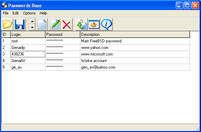The image size is (201, 132).
Task: Click the gen_av@yahoo.com description cell
Action: (x=135, y=67)
